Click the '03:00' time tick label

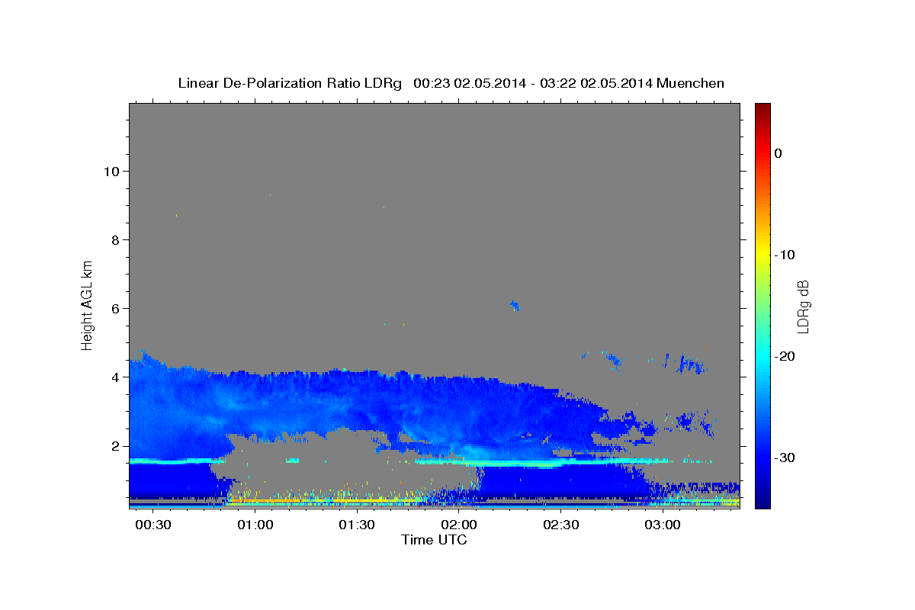point(663,525)
